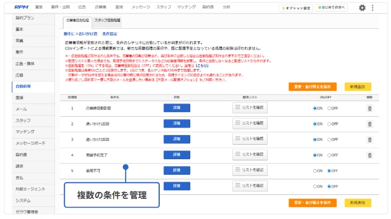Open システム in the sidebar

pyautogui.click(x=33, y=201)
